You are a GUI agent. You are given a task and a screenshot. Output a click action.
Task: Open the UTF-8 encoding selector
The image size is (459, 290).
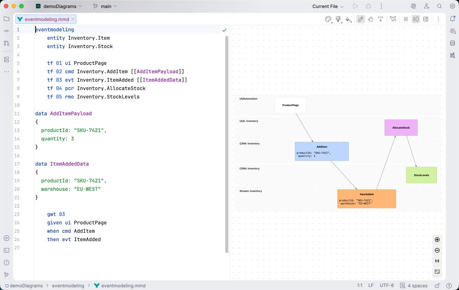tap(387, 285)
